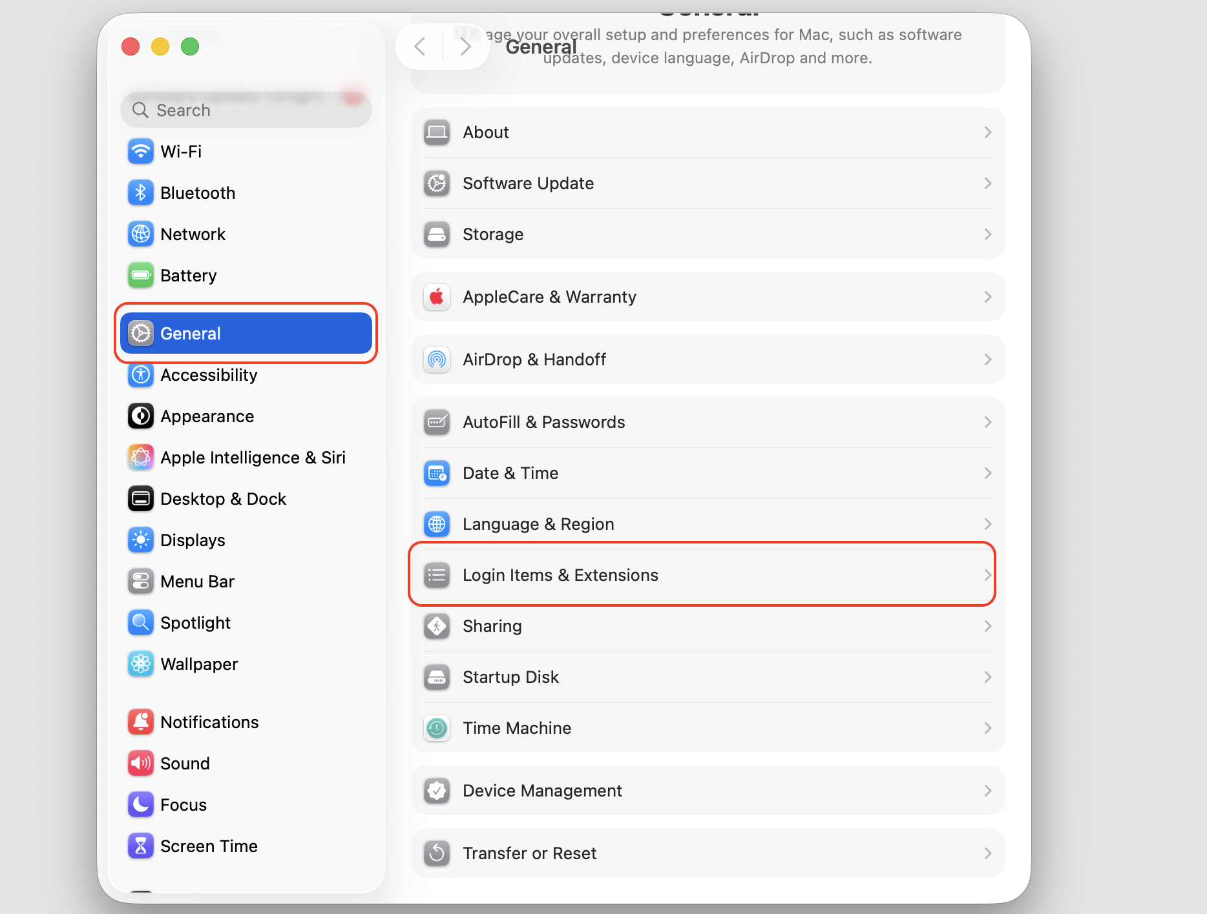
Task: Click the Bluetooth icon in sidebar
Action: 141,193
